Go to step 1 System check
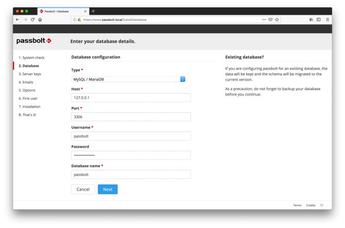 tap(31, 57)
